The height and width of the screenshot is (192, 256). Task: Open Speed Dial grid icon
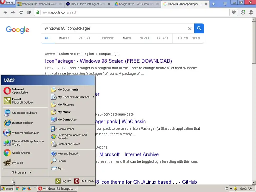coord(29,12)
